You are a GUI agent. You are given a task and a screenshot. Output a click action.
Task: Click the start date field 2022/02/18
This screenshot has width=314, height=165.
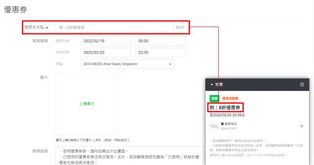click(x=105, y=41)
